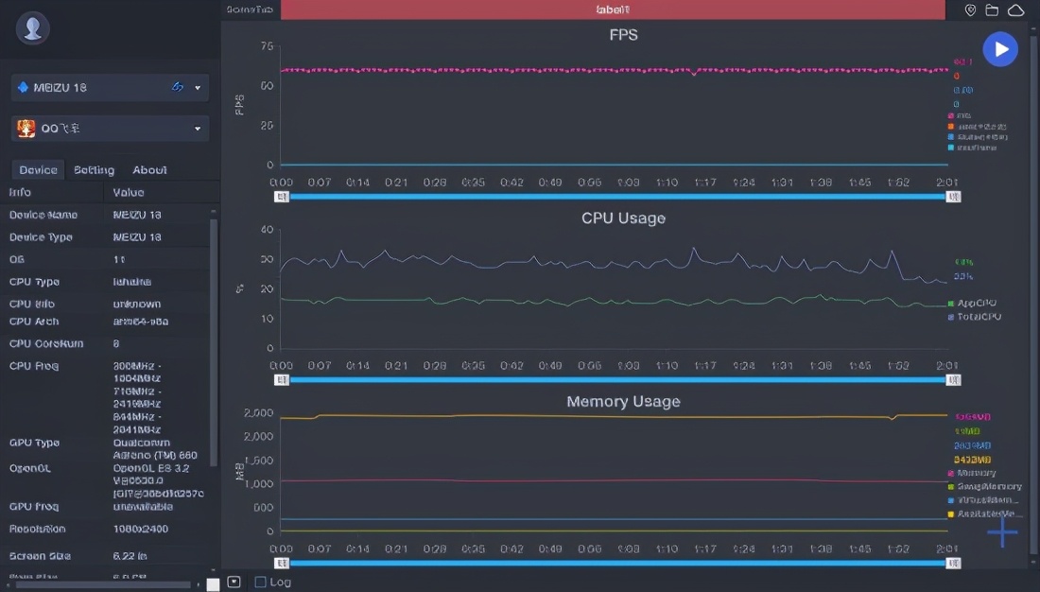Open the app selection dropdown arrow

click(x=198, y=129)
